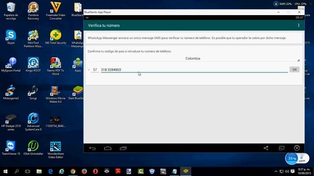
Task: Tap the Android home button in BlueStacks
Action: (108, 148)
